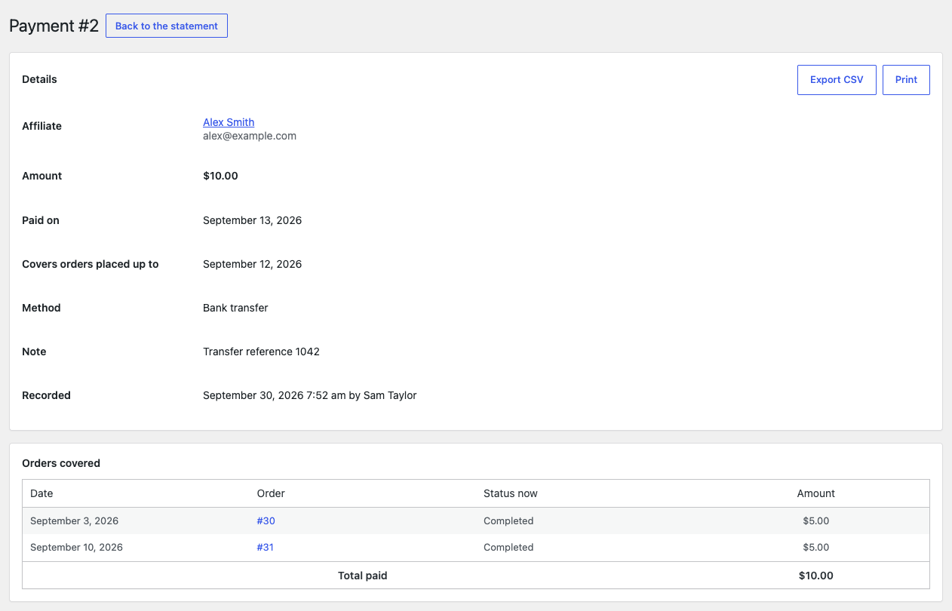Click the $5.00 amount for order #30

tap(816, 521)
